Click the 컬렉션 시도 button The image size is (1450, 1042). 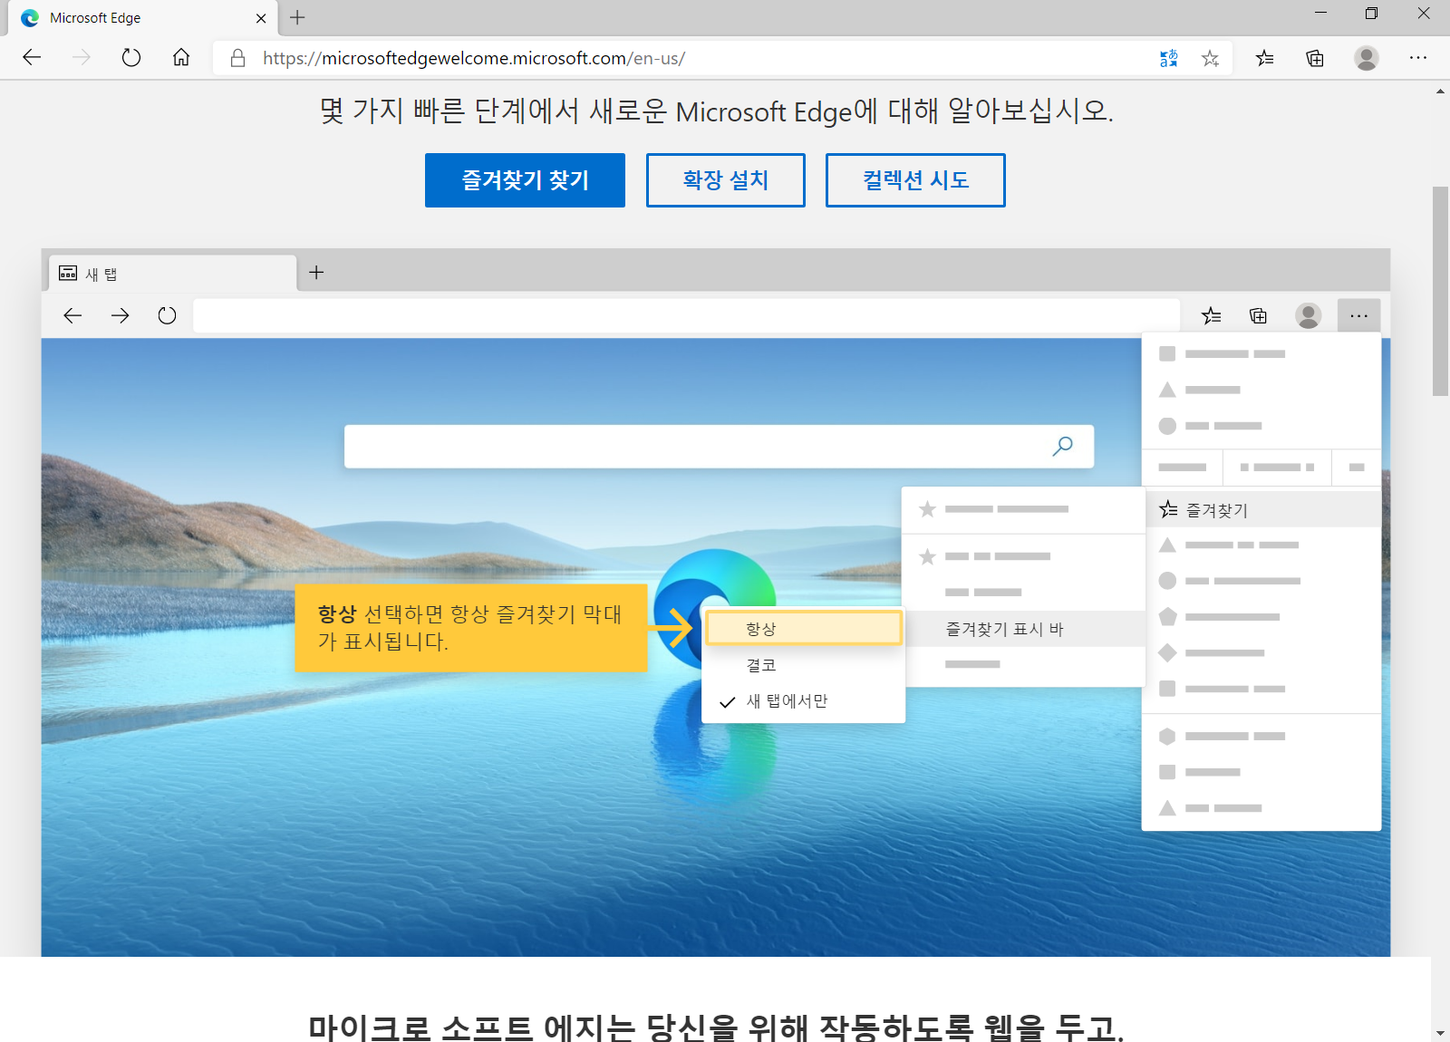915,180
